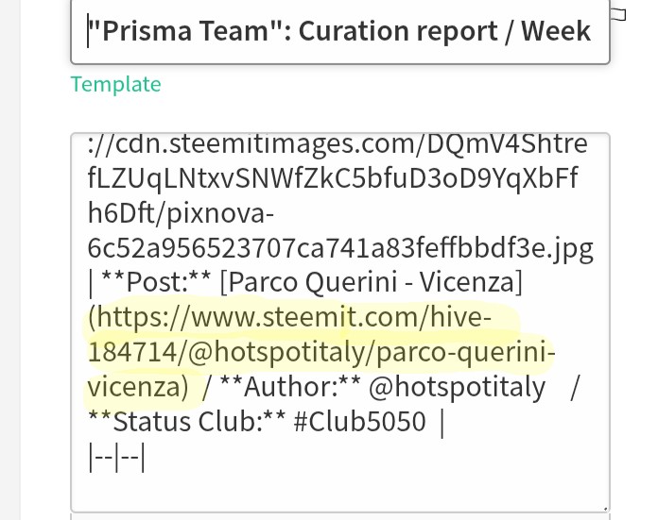Click the cdn.steemitimages.com URL line
Image resolution: width=658 pixels, height=520 pixels.
pyautogui.click(x=338, y=143)
